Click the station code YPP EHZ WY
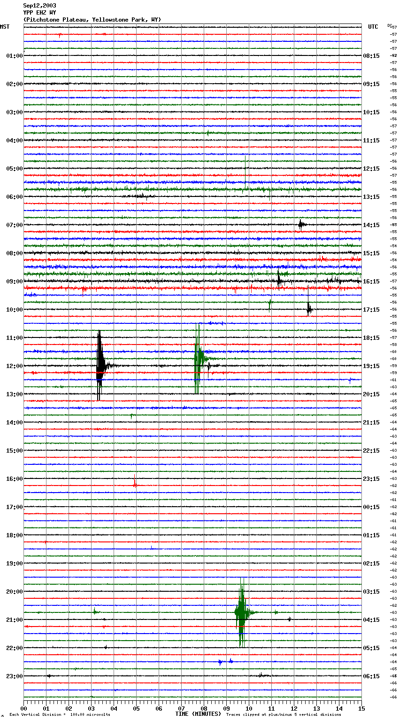Viewport: 399px width, 721px height. click(x=39, y=13)
